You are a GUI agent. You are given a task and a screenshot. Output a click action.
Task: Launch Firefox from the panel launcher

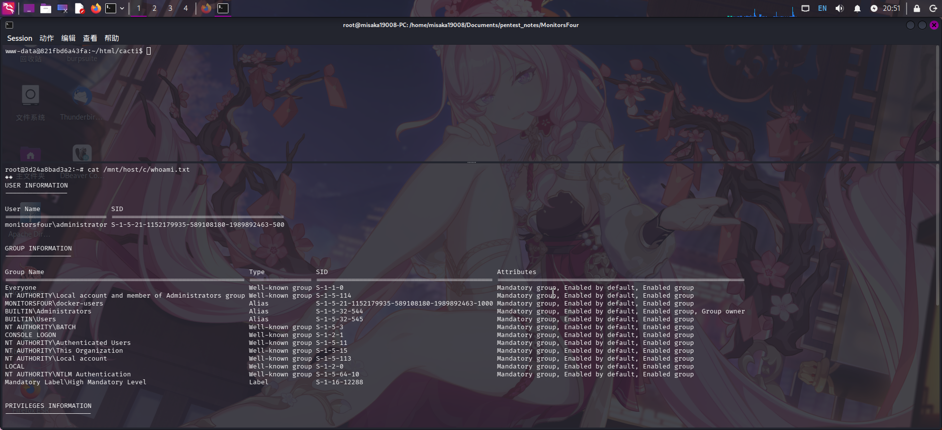(x=96, y=8)
